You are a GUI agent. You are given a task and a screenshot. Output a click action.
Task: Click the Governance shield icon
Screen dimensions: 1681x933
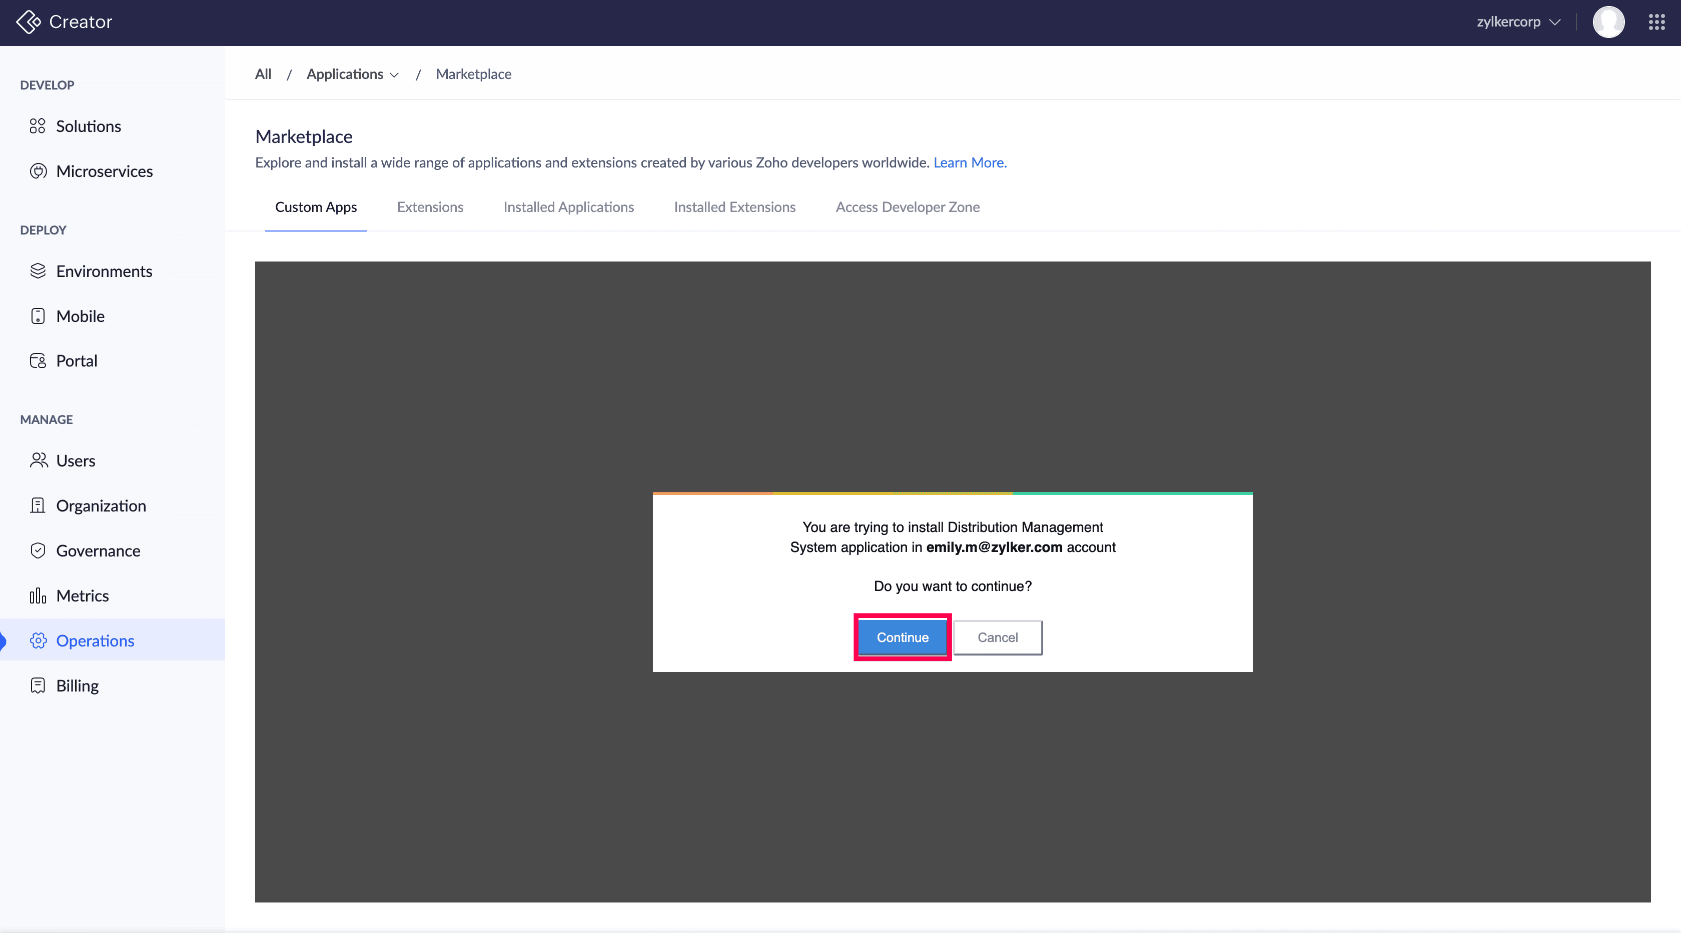(38, 550)
